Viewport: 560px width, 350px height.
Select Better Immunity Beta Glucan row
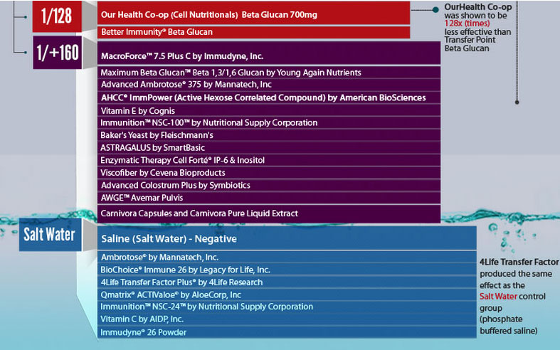tap(253, 32)
